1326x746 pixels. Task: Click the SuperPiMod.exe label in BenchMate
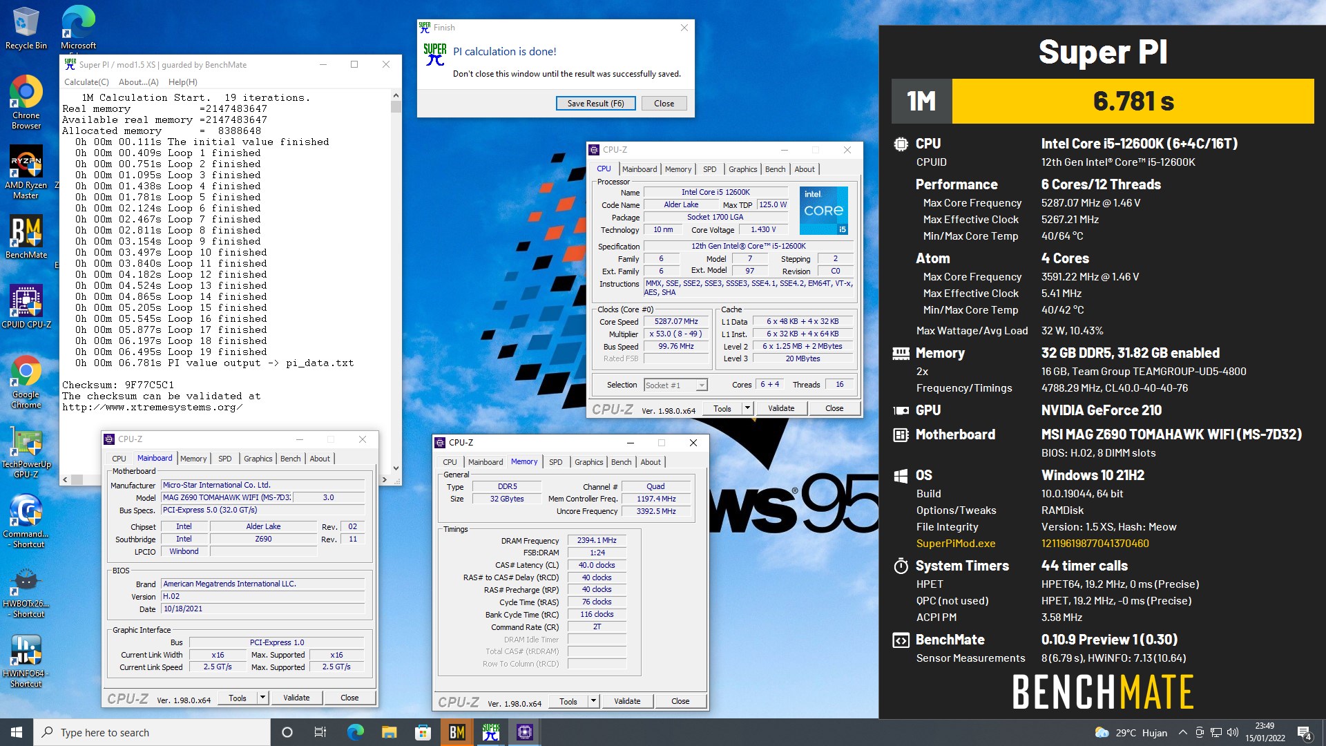[x=956, y=544]
